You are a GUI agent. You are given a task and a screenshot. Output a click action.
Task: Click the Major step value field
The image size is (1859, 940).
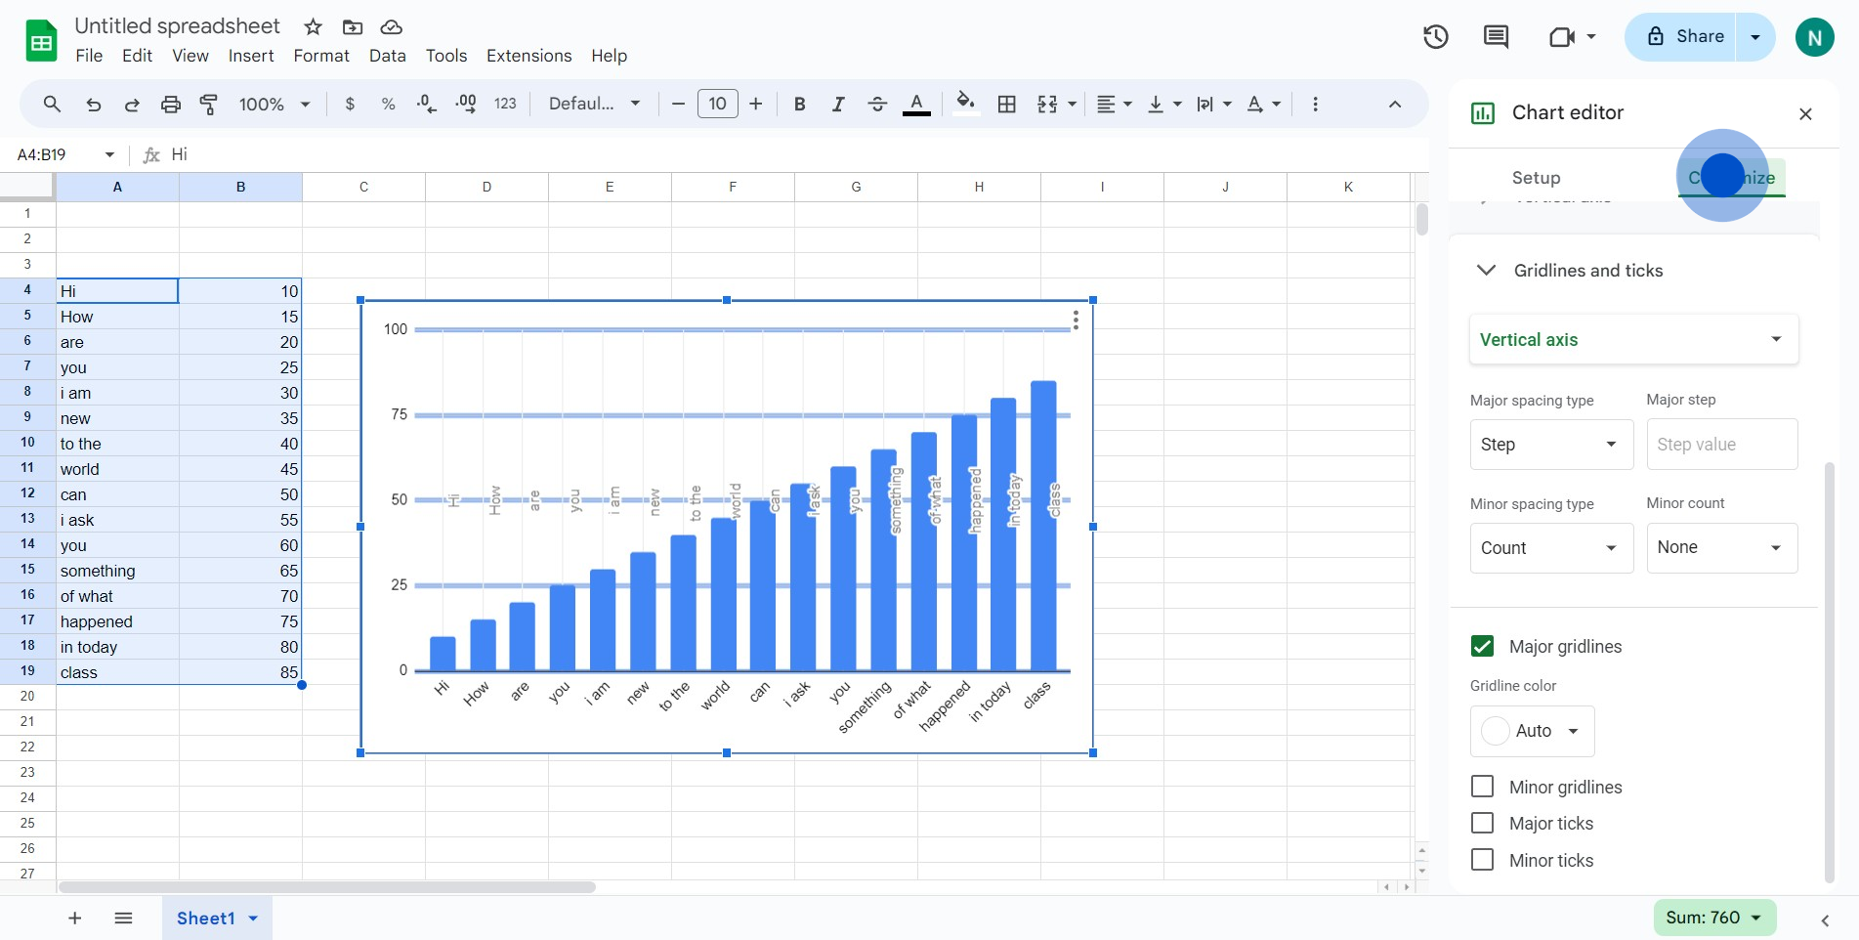pyautogui.click(x=1722, y=444)
